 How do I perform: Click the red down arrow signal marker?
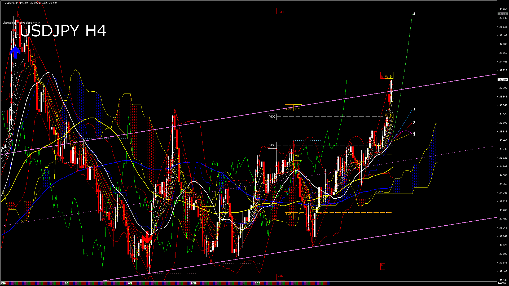pos(147,237)
